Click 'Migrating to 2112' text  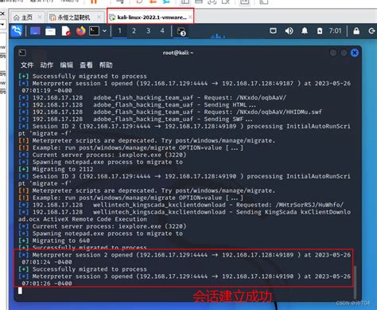(x=63, y=169)
